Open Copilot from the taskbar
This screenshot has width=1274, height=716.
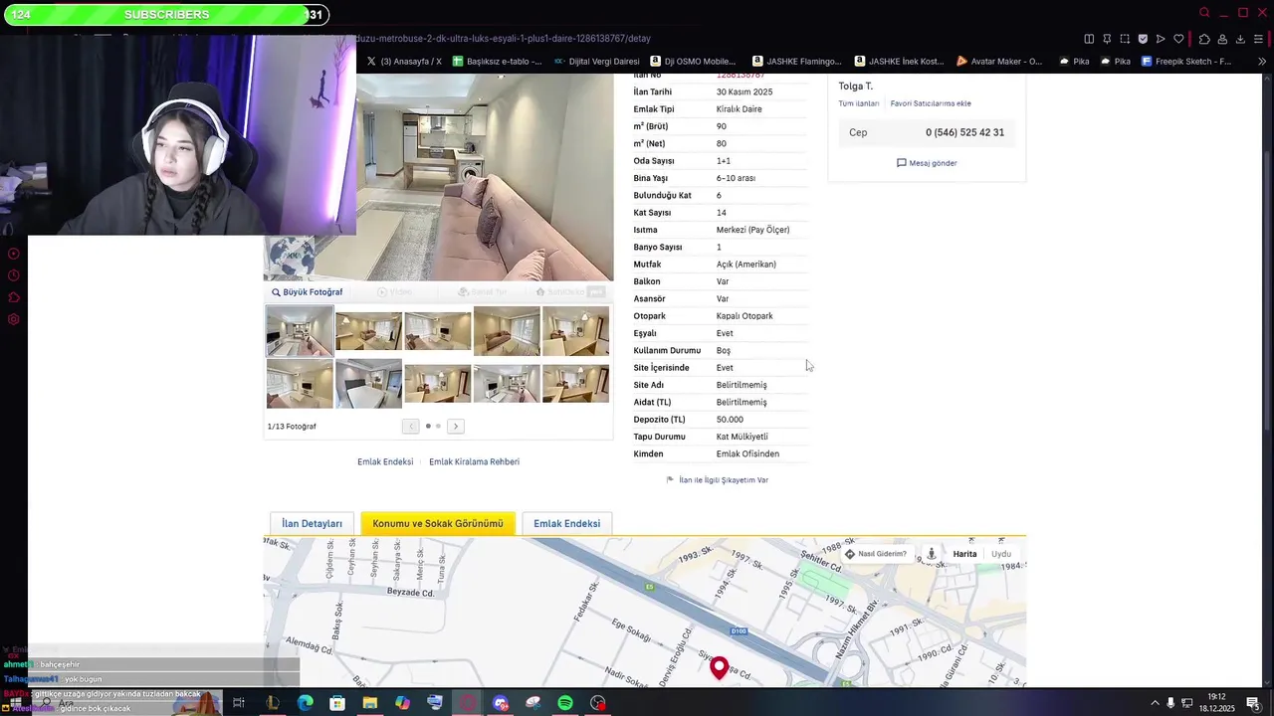(x=402, y=703)
